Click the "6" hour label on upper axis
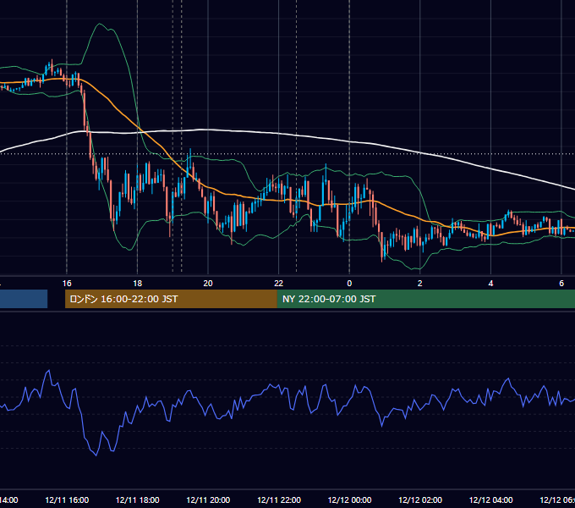Image resolution: width=575 pixels, height=508 pixels. (561, 284)
